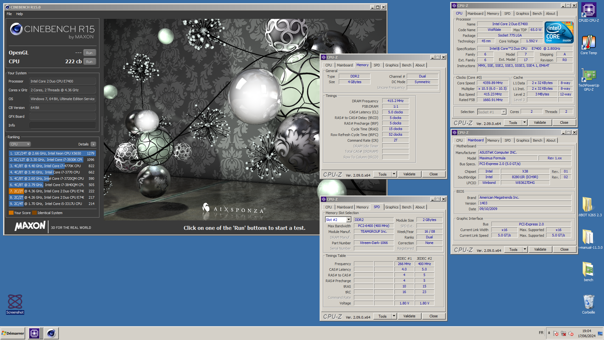Open the title bar icon of the CPU-tab CPU-Z window
The image size is (604, 340).
[454, 6]
